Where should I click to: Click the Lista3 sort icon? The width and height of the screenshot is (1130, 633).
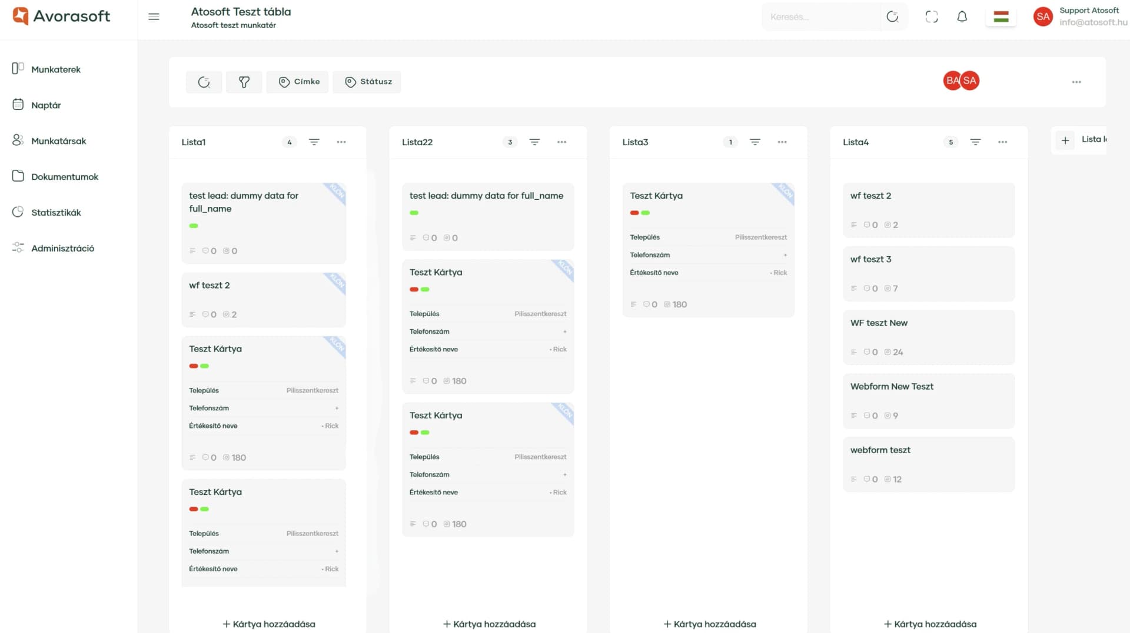tap(755, 142)
